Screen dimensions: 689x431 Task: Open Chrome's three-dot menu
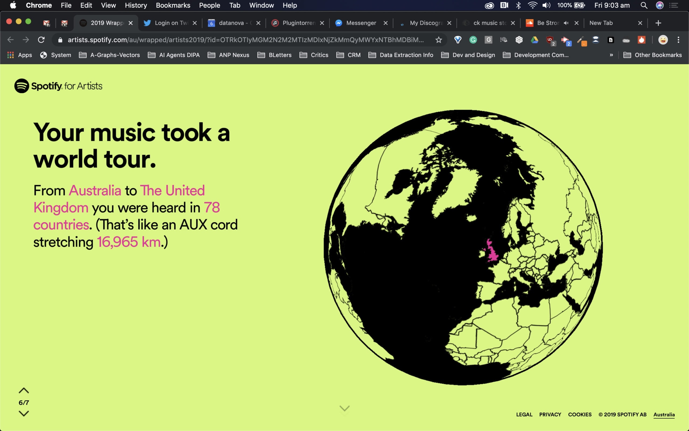pos(679,40)
